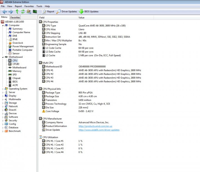Open Report from the toolbar

(x=48, y=11)
